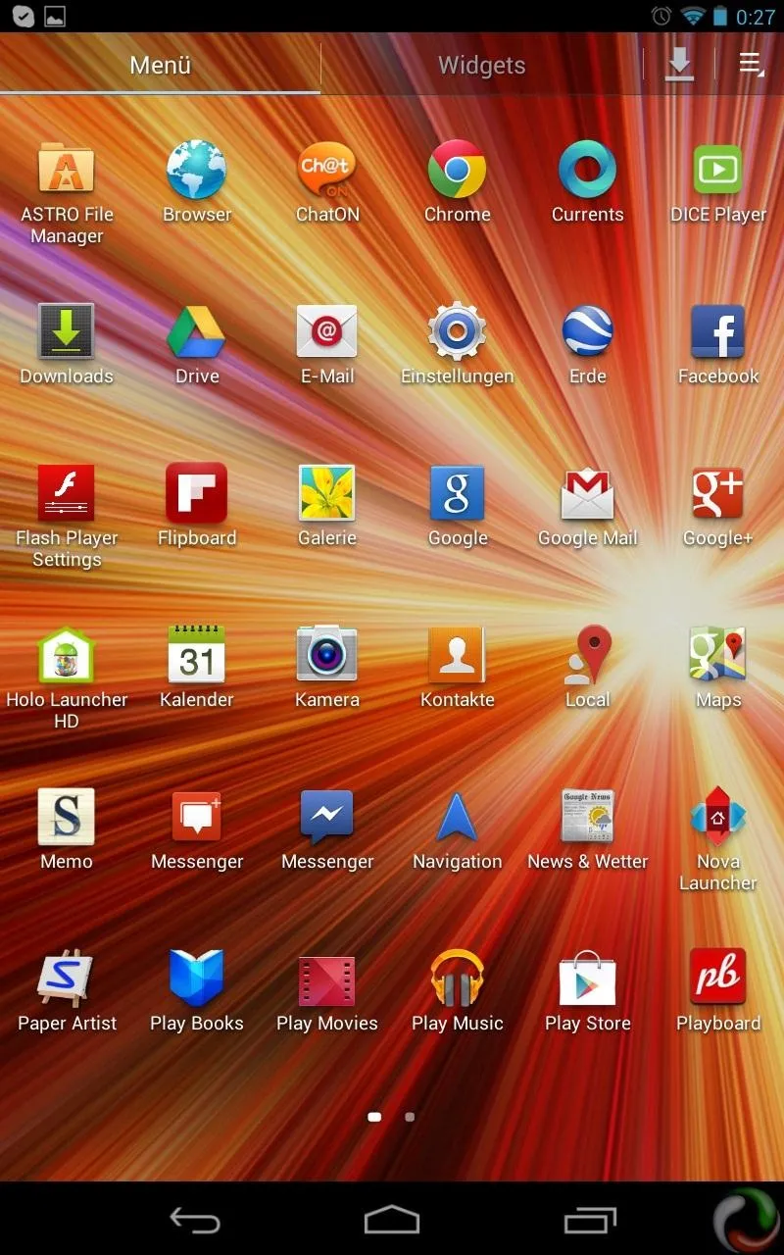Open the Kalender app

[197, 667]
